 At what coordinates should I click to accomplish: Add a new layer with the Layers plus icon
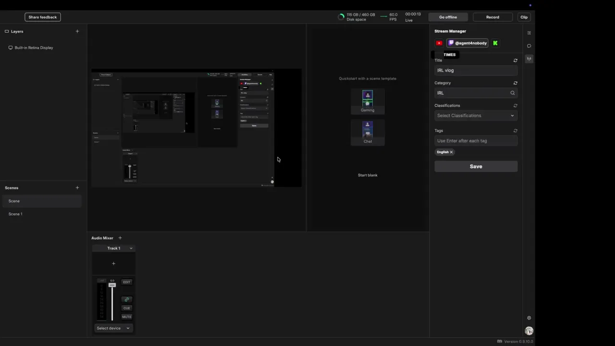point(77,31)
